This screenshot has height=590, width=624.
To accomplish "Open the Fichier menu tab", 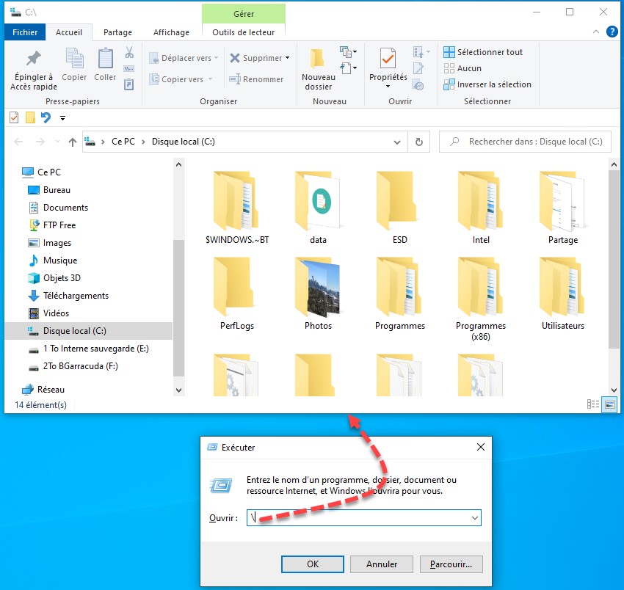I will [25, 32].
